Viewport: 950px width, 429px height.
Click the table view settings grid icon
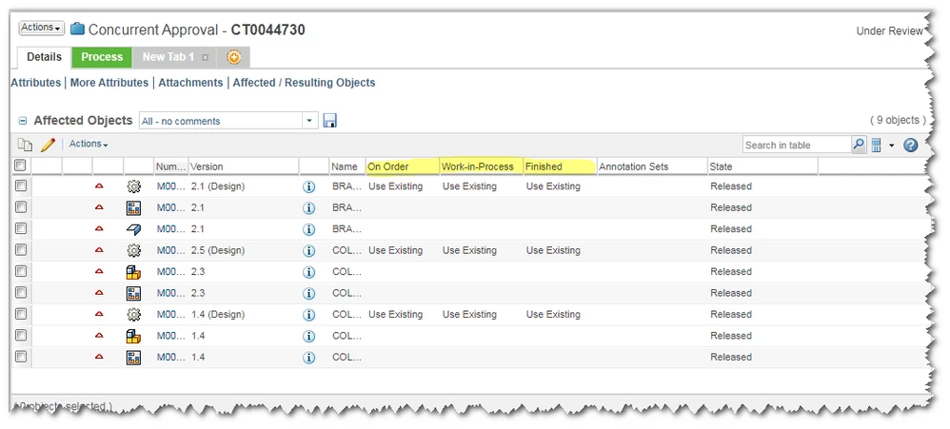pos(876,146)
